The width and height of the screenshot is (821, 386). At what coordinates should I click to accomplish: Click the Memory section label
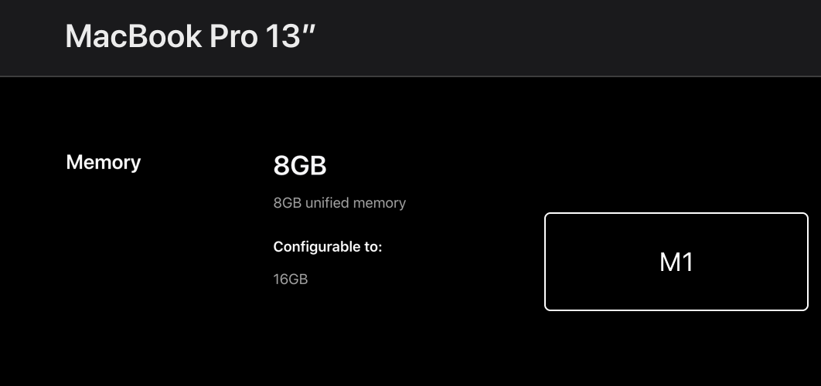pyautogui.click(x=103, y=163)
